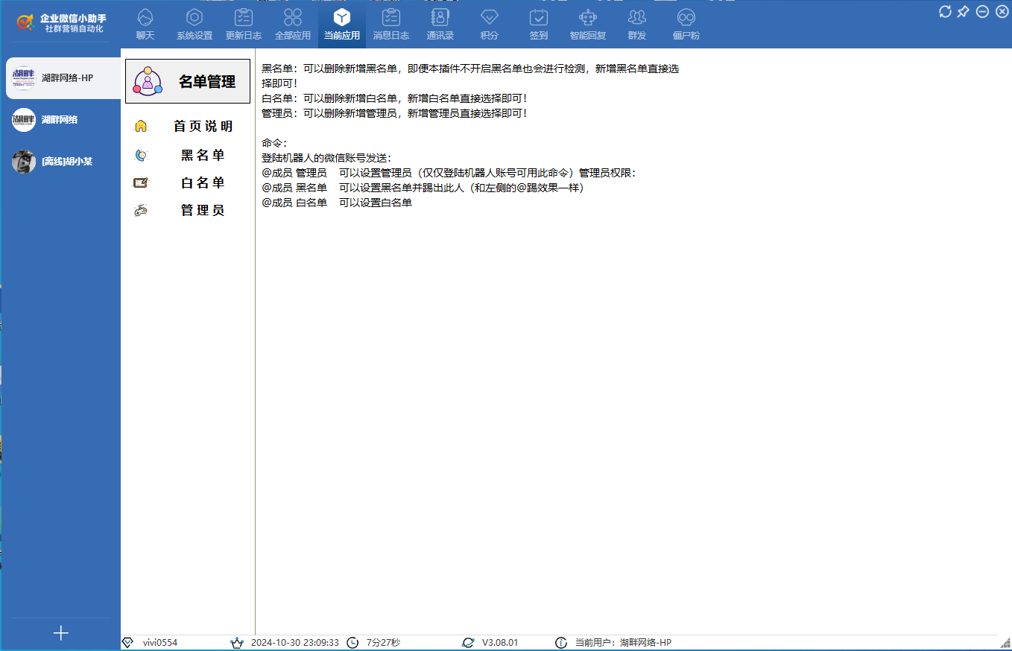The height and width of the screenshot is (651, 1012).
Task: Open the 通讯录 contacts panel
Action: (x=440, y=22)
